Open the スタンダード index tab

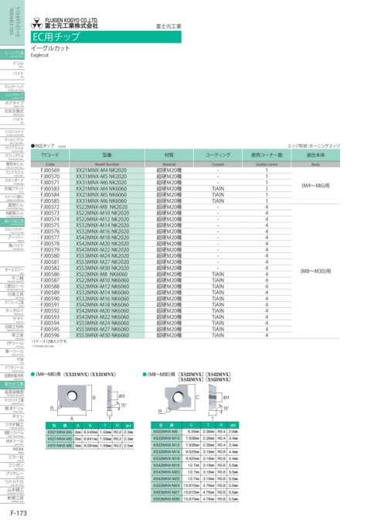tap(14, 181)
